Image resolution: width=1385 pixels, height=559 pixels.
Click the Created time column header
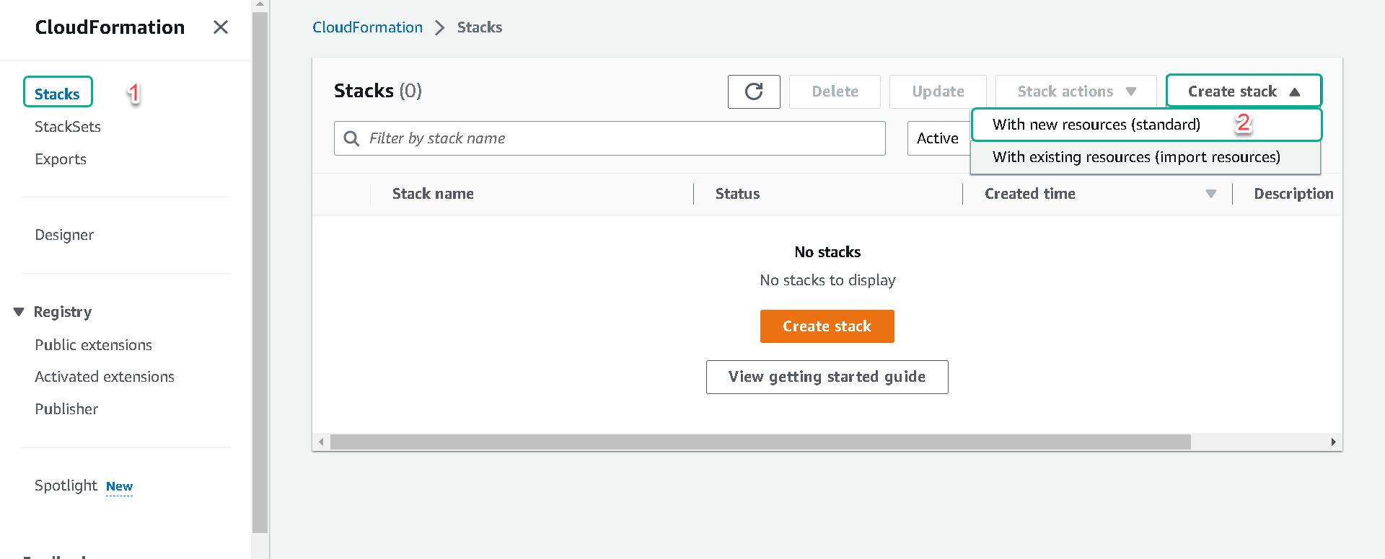[x=1030, y=194]
